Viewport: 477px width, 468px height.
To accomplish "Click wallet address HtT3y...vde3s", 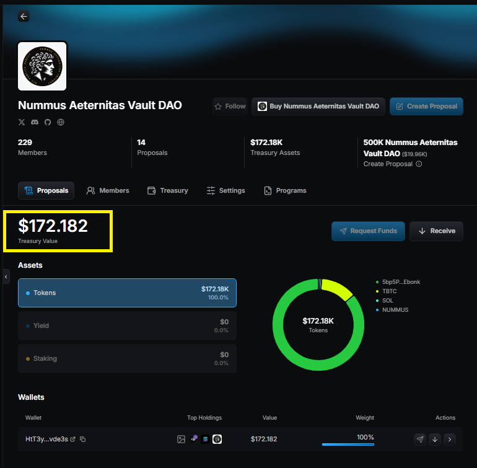I will tap(46, 439).
